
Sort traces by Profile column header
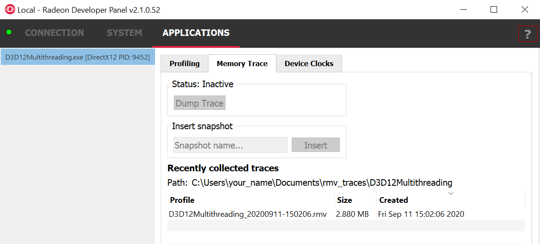(x=182, y=200)
